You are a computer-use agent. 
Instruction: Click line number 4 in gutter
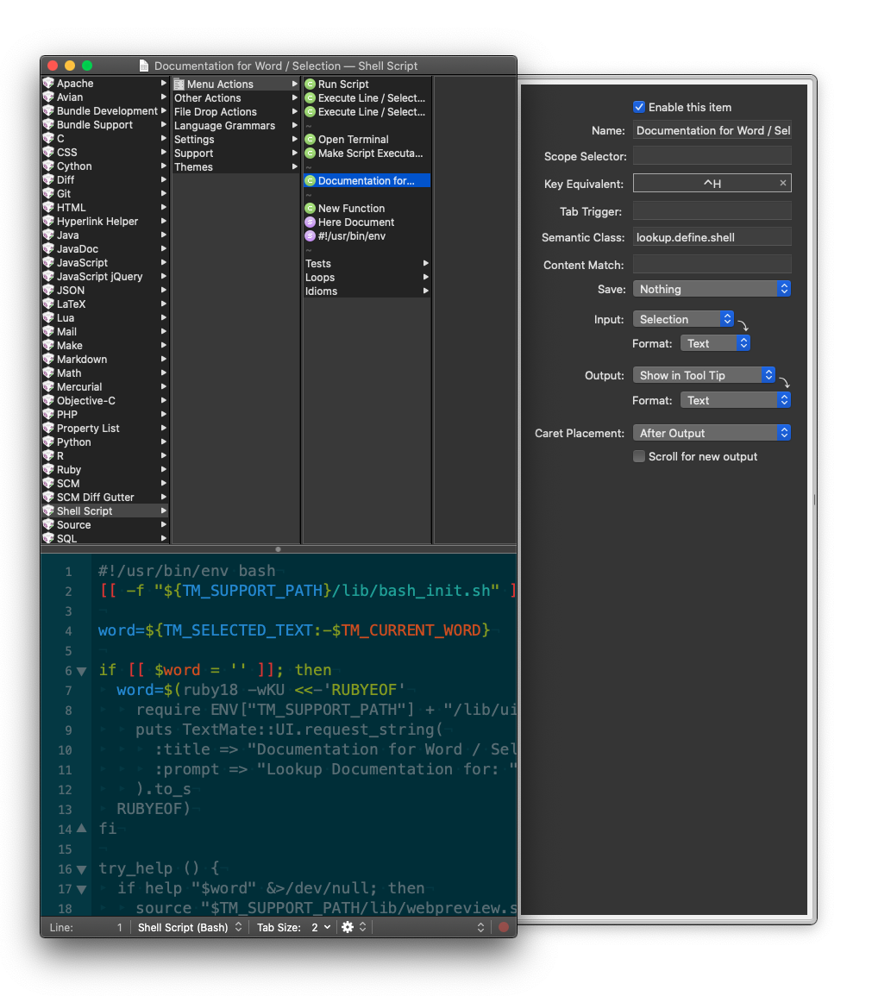(x=68, y=630)
